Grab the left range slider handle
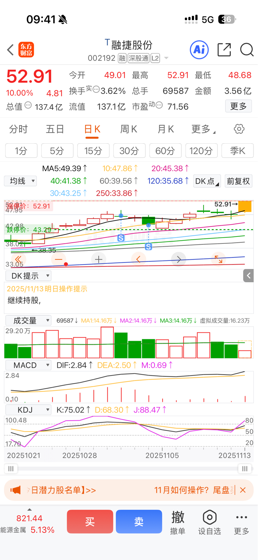This screenshot has width=258, height=560. click(11, 469)
